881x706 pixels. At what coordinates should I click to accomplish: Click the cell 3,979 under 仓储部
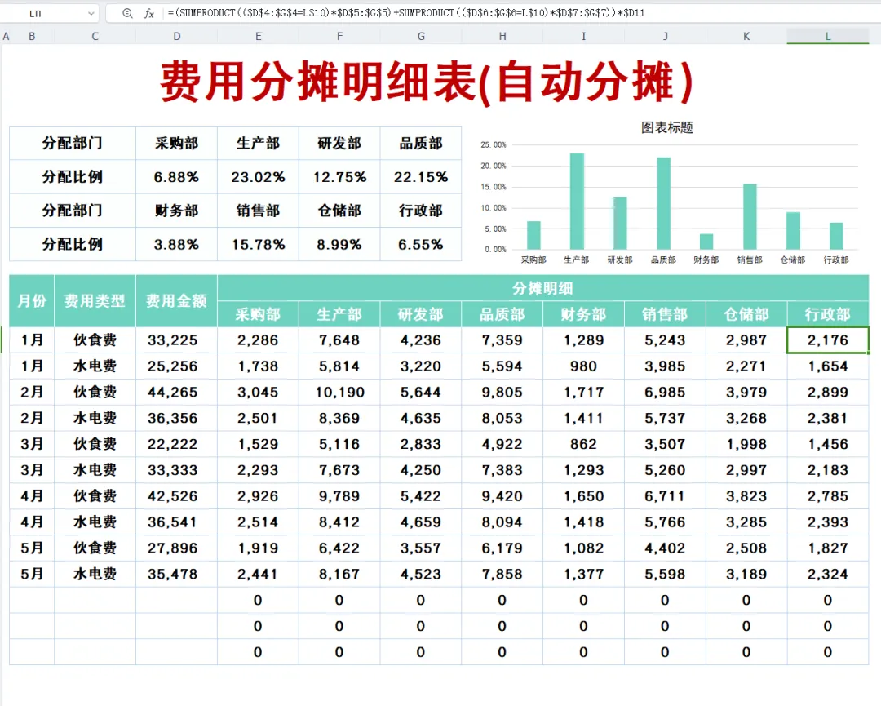(746, 392)
